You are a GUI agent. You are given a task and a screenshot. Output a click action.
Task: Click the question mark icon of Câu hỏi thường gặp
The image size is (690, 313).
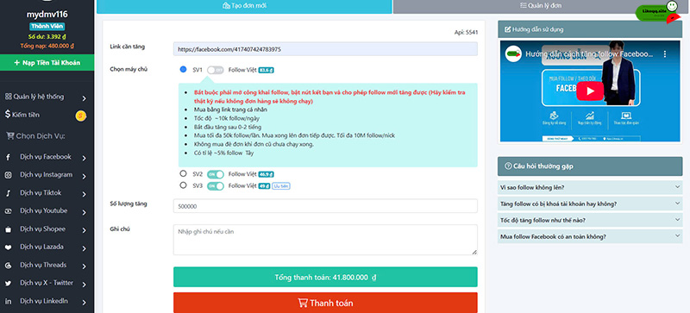pos(508,166)
